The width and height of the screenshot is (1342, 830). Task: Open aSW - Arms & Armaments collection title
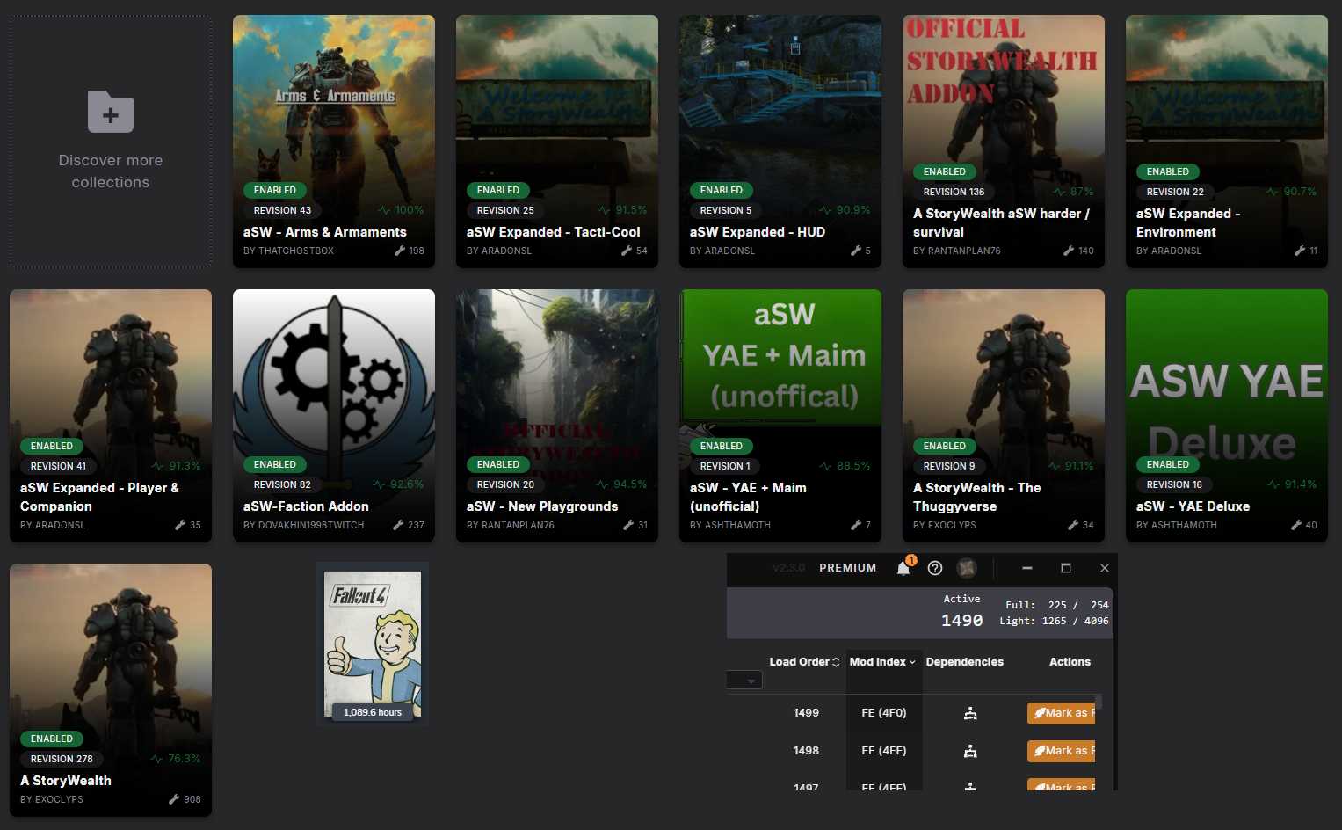tap(325, 232)
